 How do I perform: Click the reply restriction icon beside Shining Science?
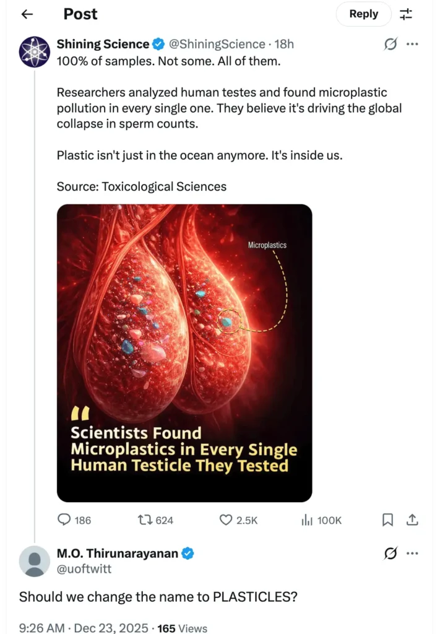coord(390,44)
